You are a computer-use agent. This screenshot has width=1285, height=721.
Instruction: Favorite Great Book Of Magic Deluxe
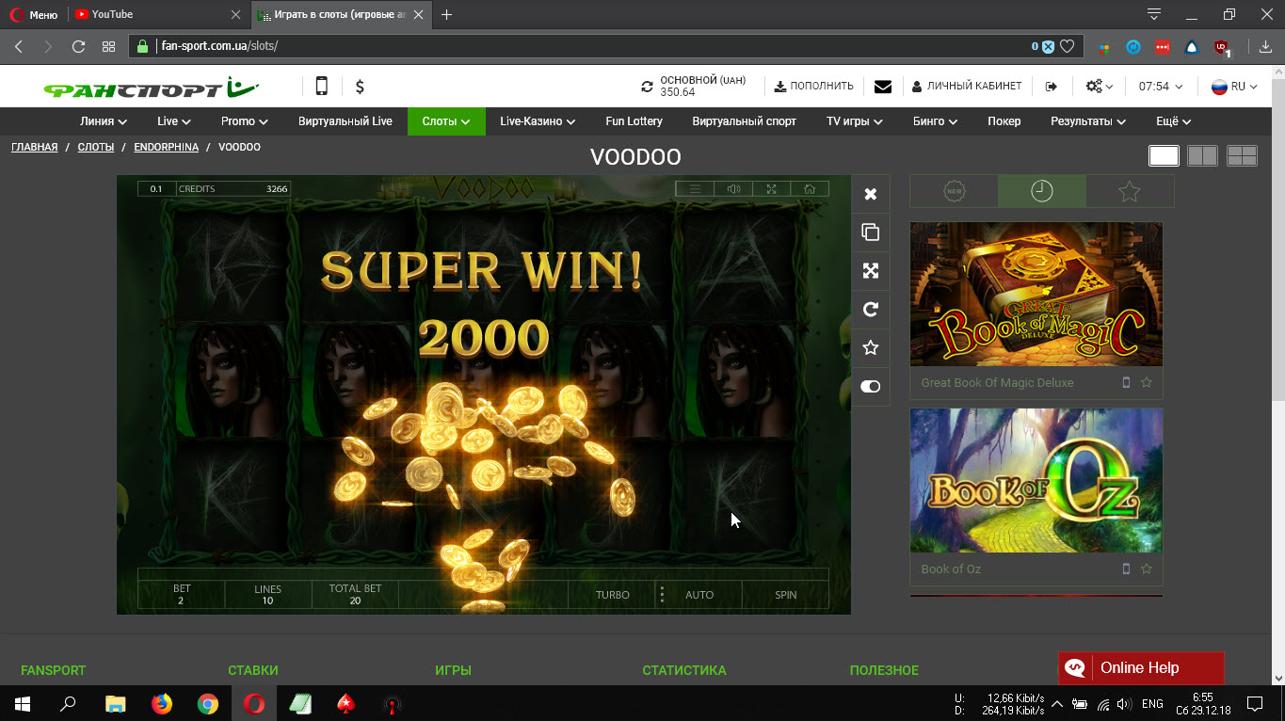[x=1147, y=383]
